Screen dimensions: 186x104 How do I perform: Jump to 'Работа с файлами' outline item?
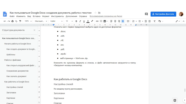point(12,60)
